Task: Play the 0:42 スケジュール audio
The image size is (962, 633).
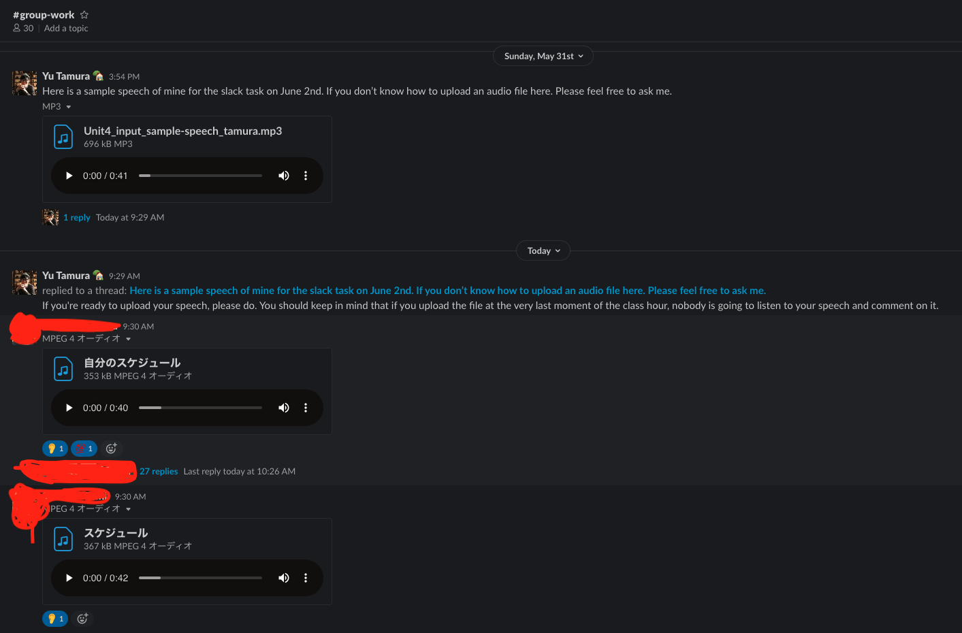Action: 69,578
